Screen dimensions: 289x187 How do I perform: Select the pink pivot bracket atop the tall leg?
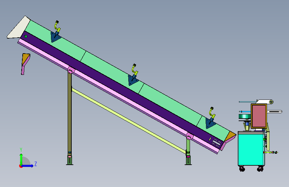[71, 70]
